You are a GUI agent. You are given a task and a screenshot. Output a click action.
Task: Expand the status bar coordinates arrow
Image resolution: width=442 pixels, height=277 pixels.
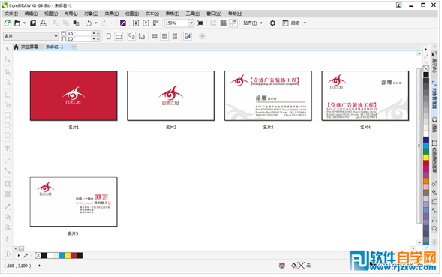coord(40,266)
